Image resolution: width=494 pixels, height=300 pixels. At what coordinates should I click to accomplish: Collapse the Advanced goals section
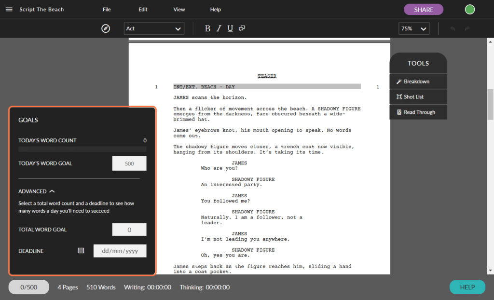coord(37,191)
